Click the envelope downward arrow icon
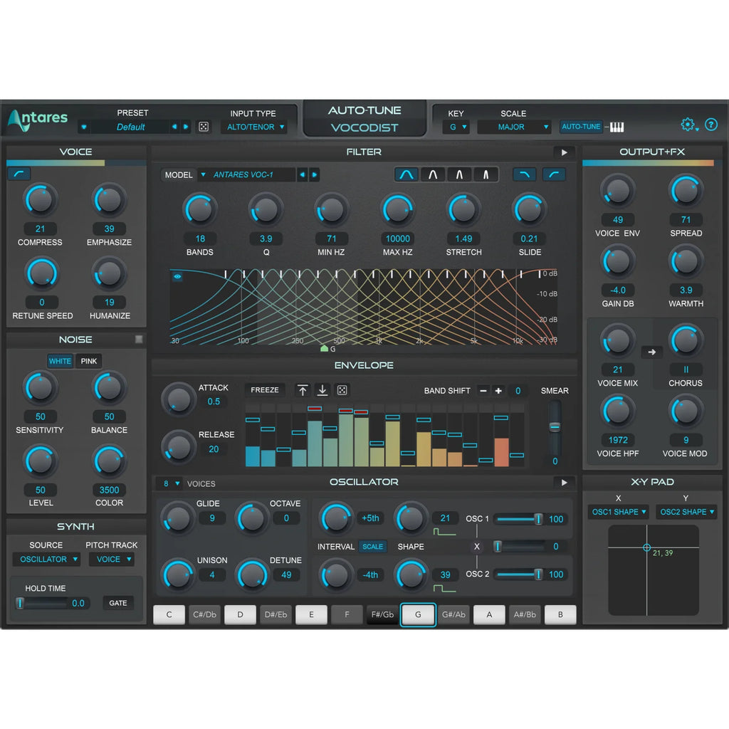The image size is (729, 729). coord(322,390)
